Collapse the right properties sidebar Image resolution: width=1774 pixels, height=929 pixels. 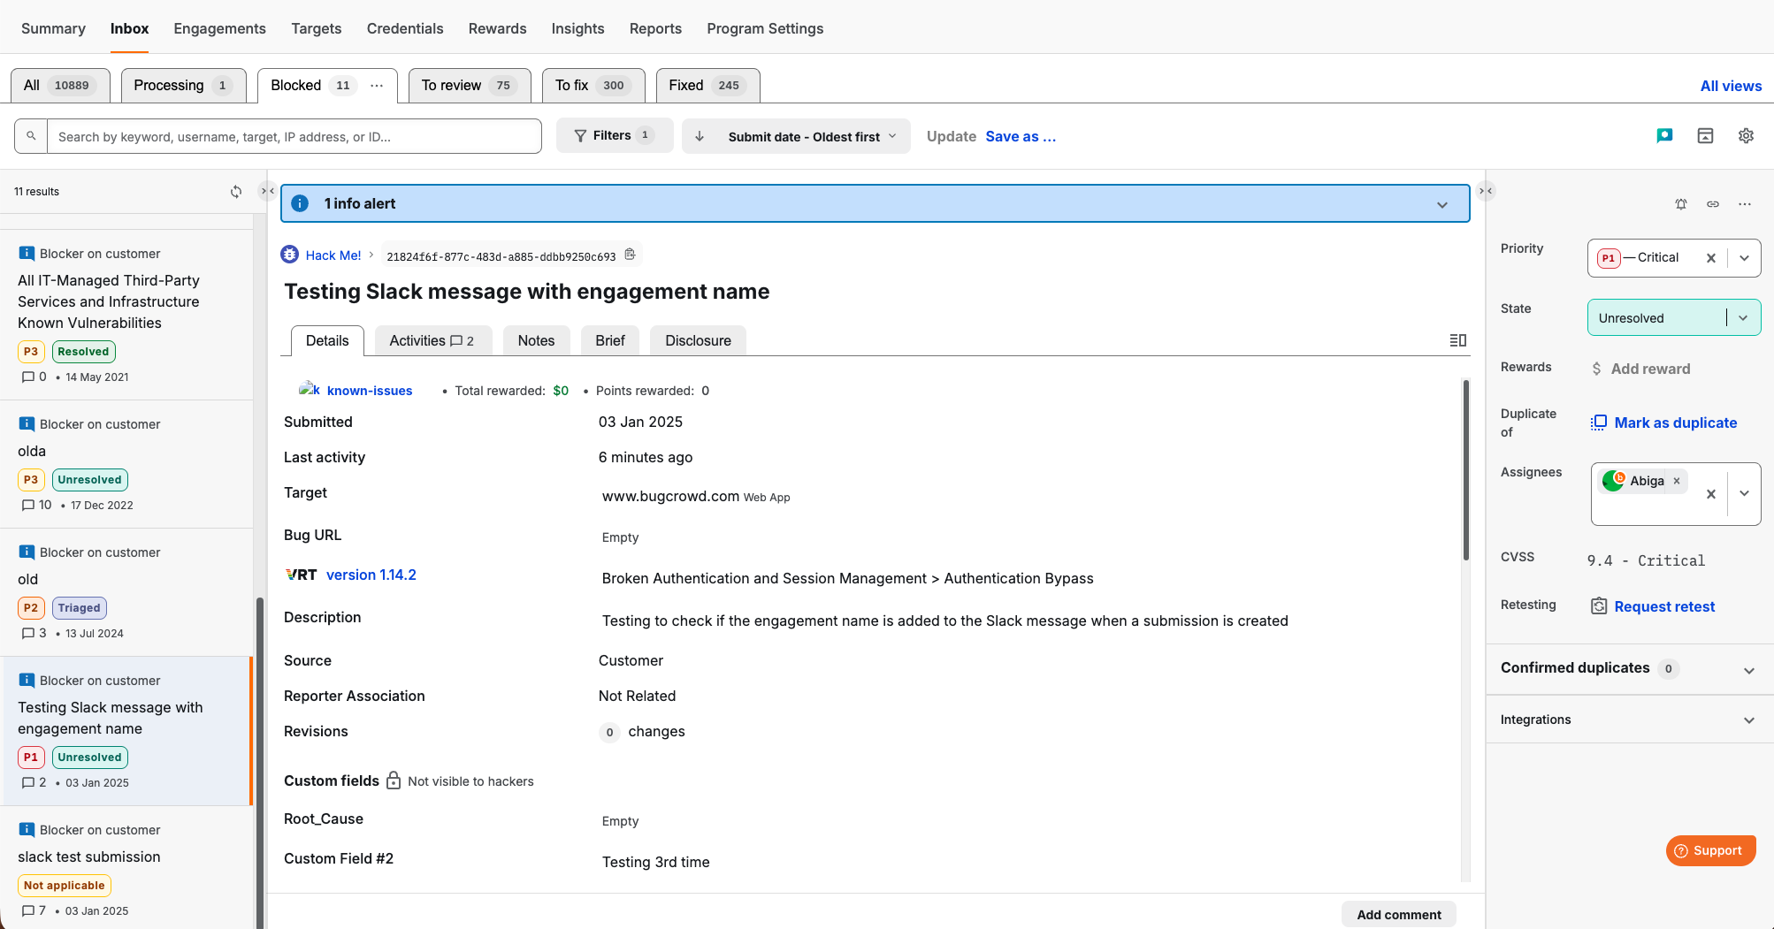(1486, 191)
